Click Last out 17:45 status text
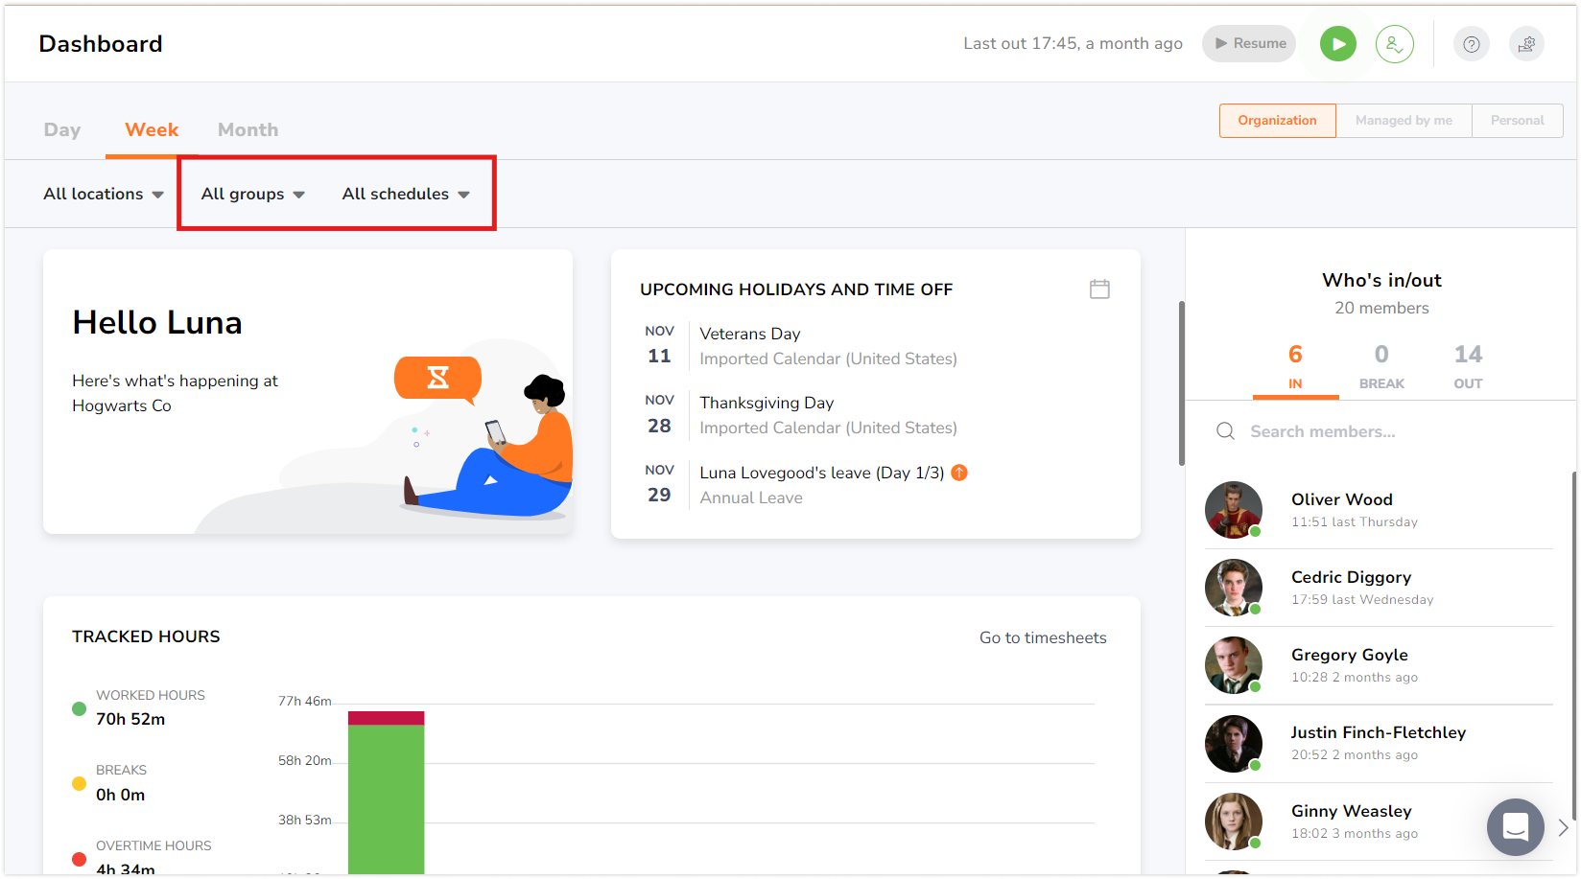Viewport: 1581px width, 879px height. coord(1073,43)
